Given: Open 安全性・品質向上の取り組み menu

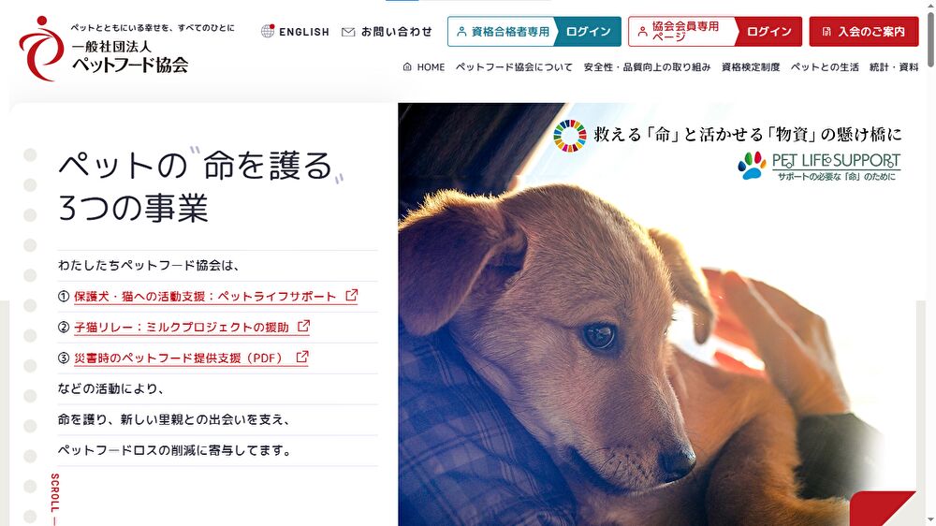Looking at the screenshot, I should [647, 66].
